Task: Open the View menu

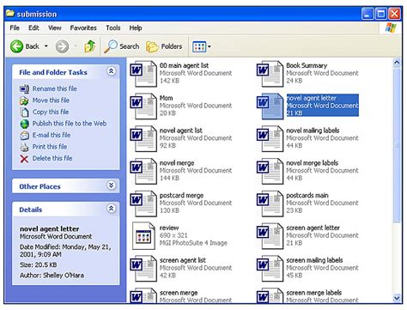Action: pos(55,27)
